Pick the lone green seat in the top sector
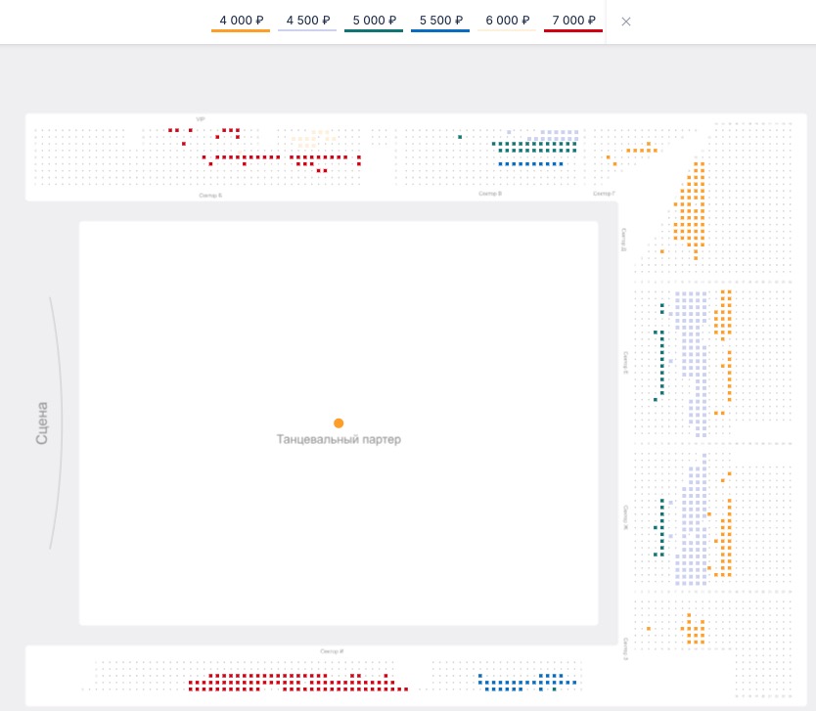 (x=460, y=137)
